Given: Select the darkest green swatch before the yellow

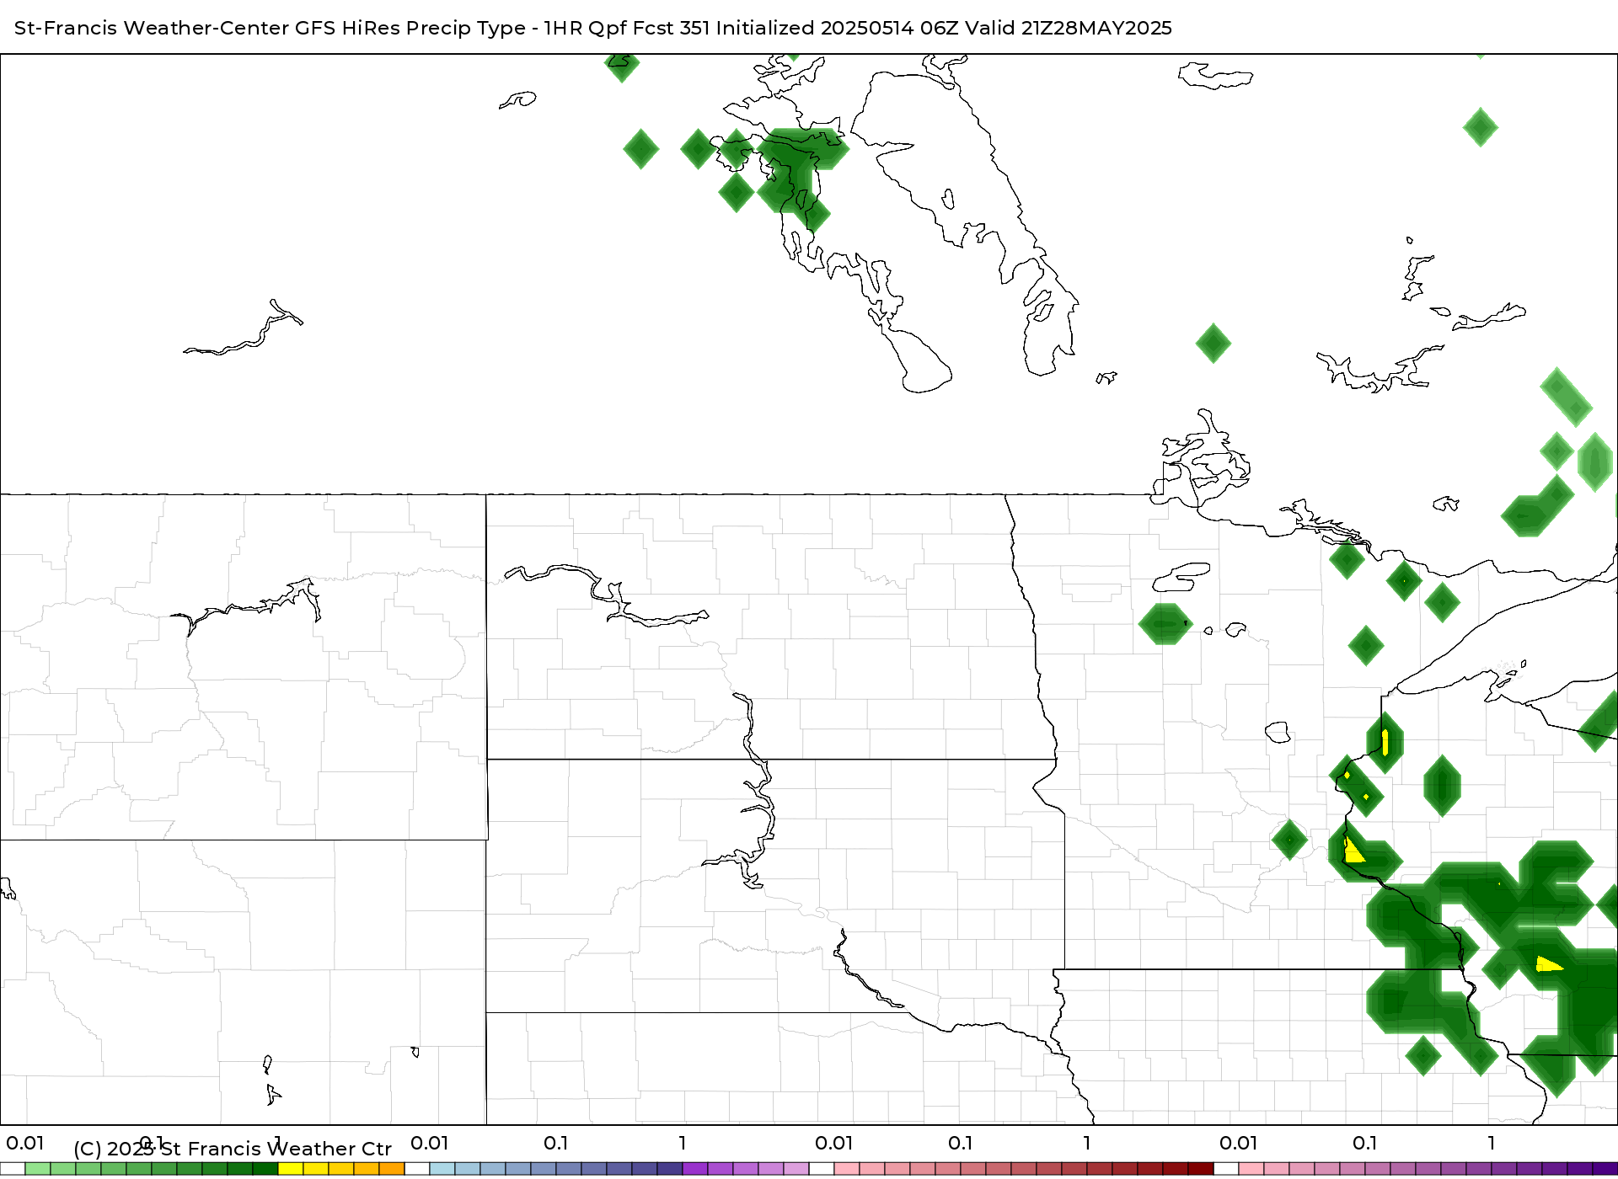Looking at the screenshot, I should (x=265, y=1169).
